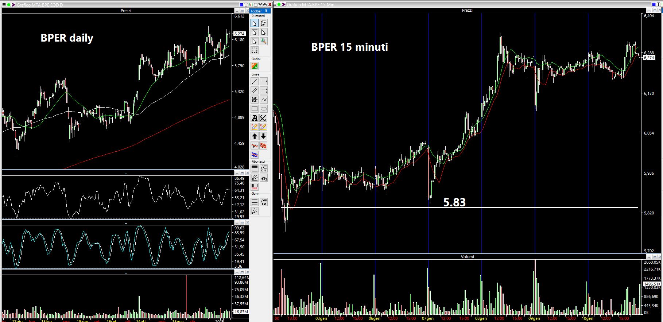Click the daily volume label 16,83M

tap(241, 312)
